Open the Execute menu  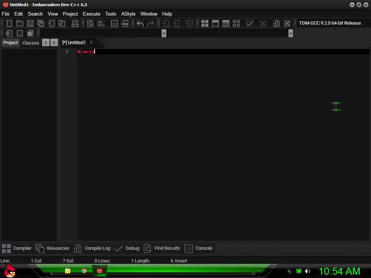(x=92, y=14)
